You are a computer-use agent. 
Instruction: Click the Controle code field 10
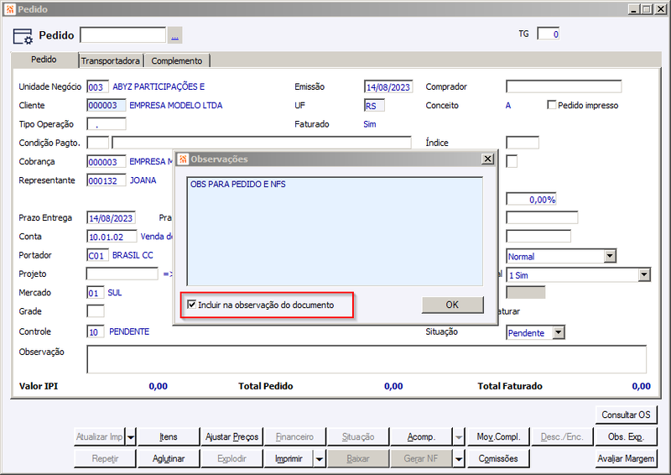(x=95, y=331)
